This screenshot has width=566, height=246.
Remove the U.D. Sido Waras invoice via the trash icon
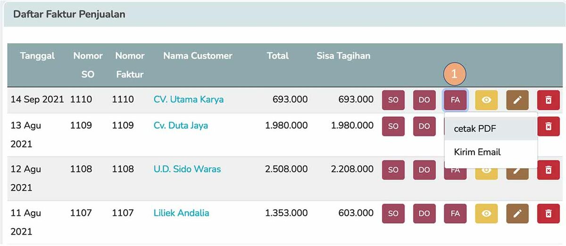[x=548, y=170]
